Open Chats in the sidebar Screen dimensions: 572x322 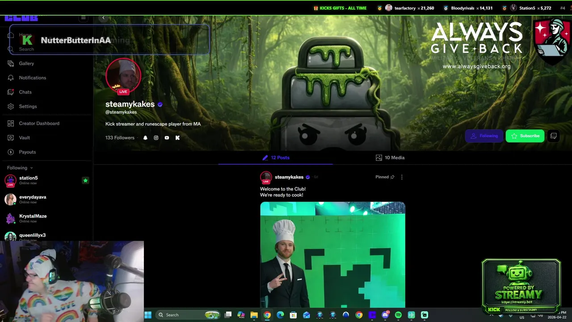(x=11, y=92)
